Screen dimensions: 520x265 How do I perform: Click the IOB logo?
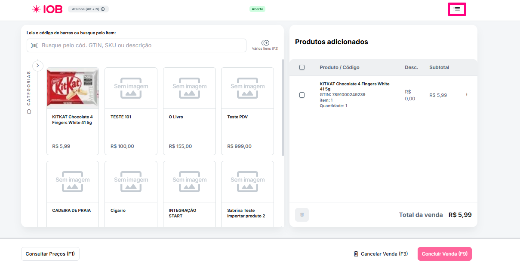(x=48, y=9)
